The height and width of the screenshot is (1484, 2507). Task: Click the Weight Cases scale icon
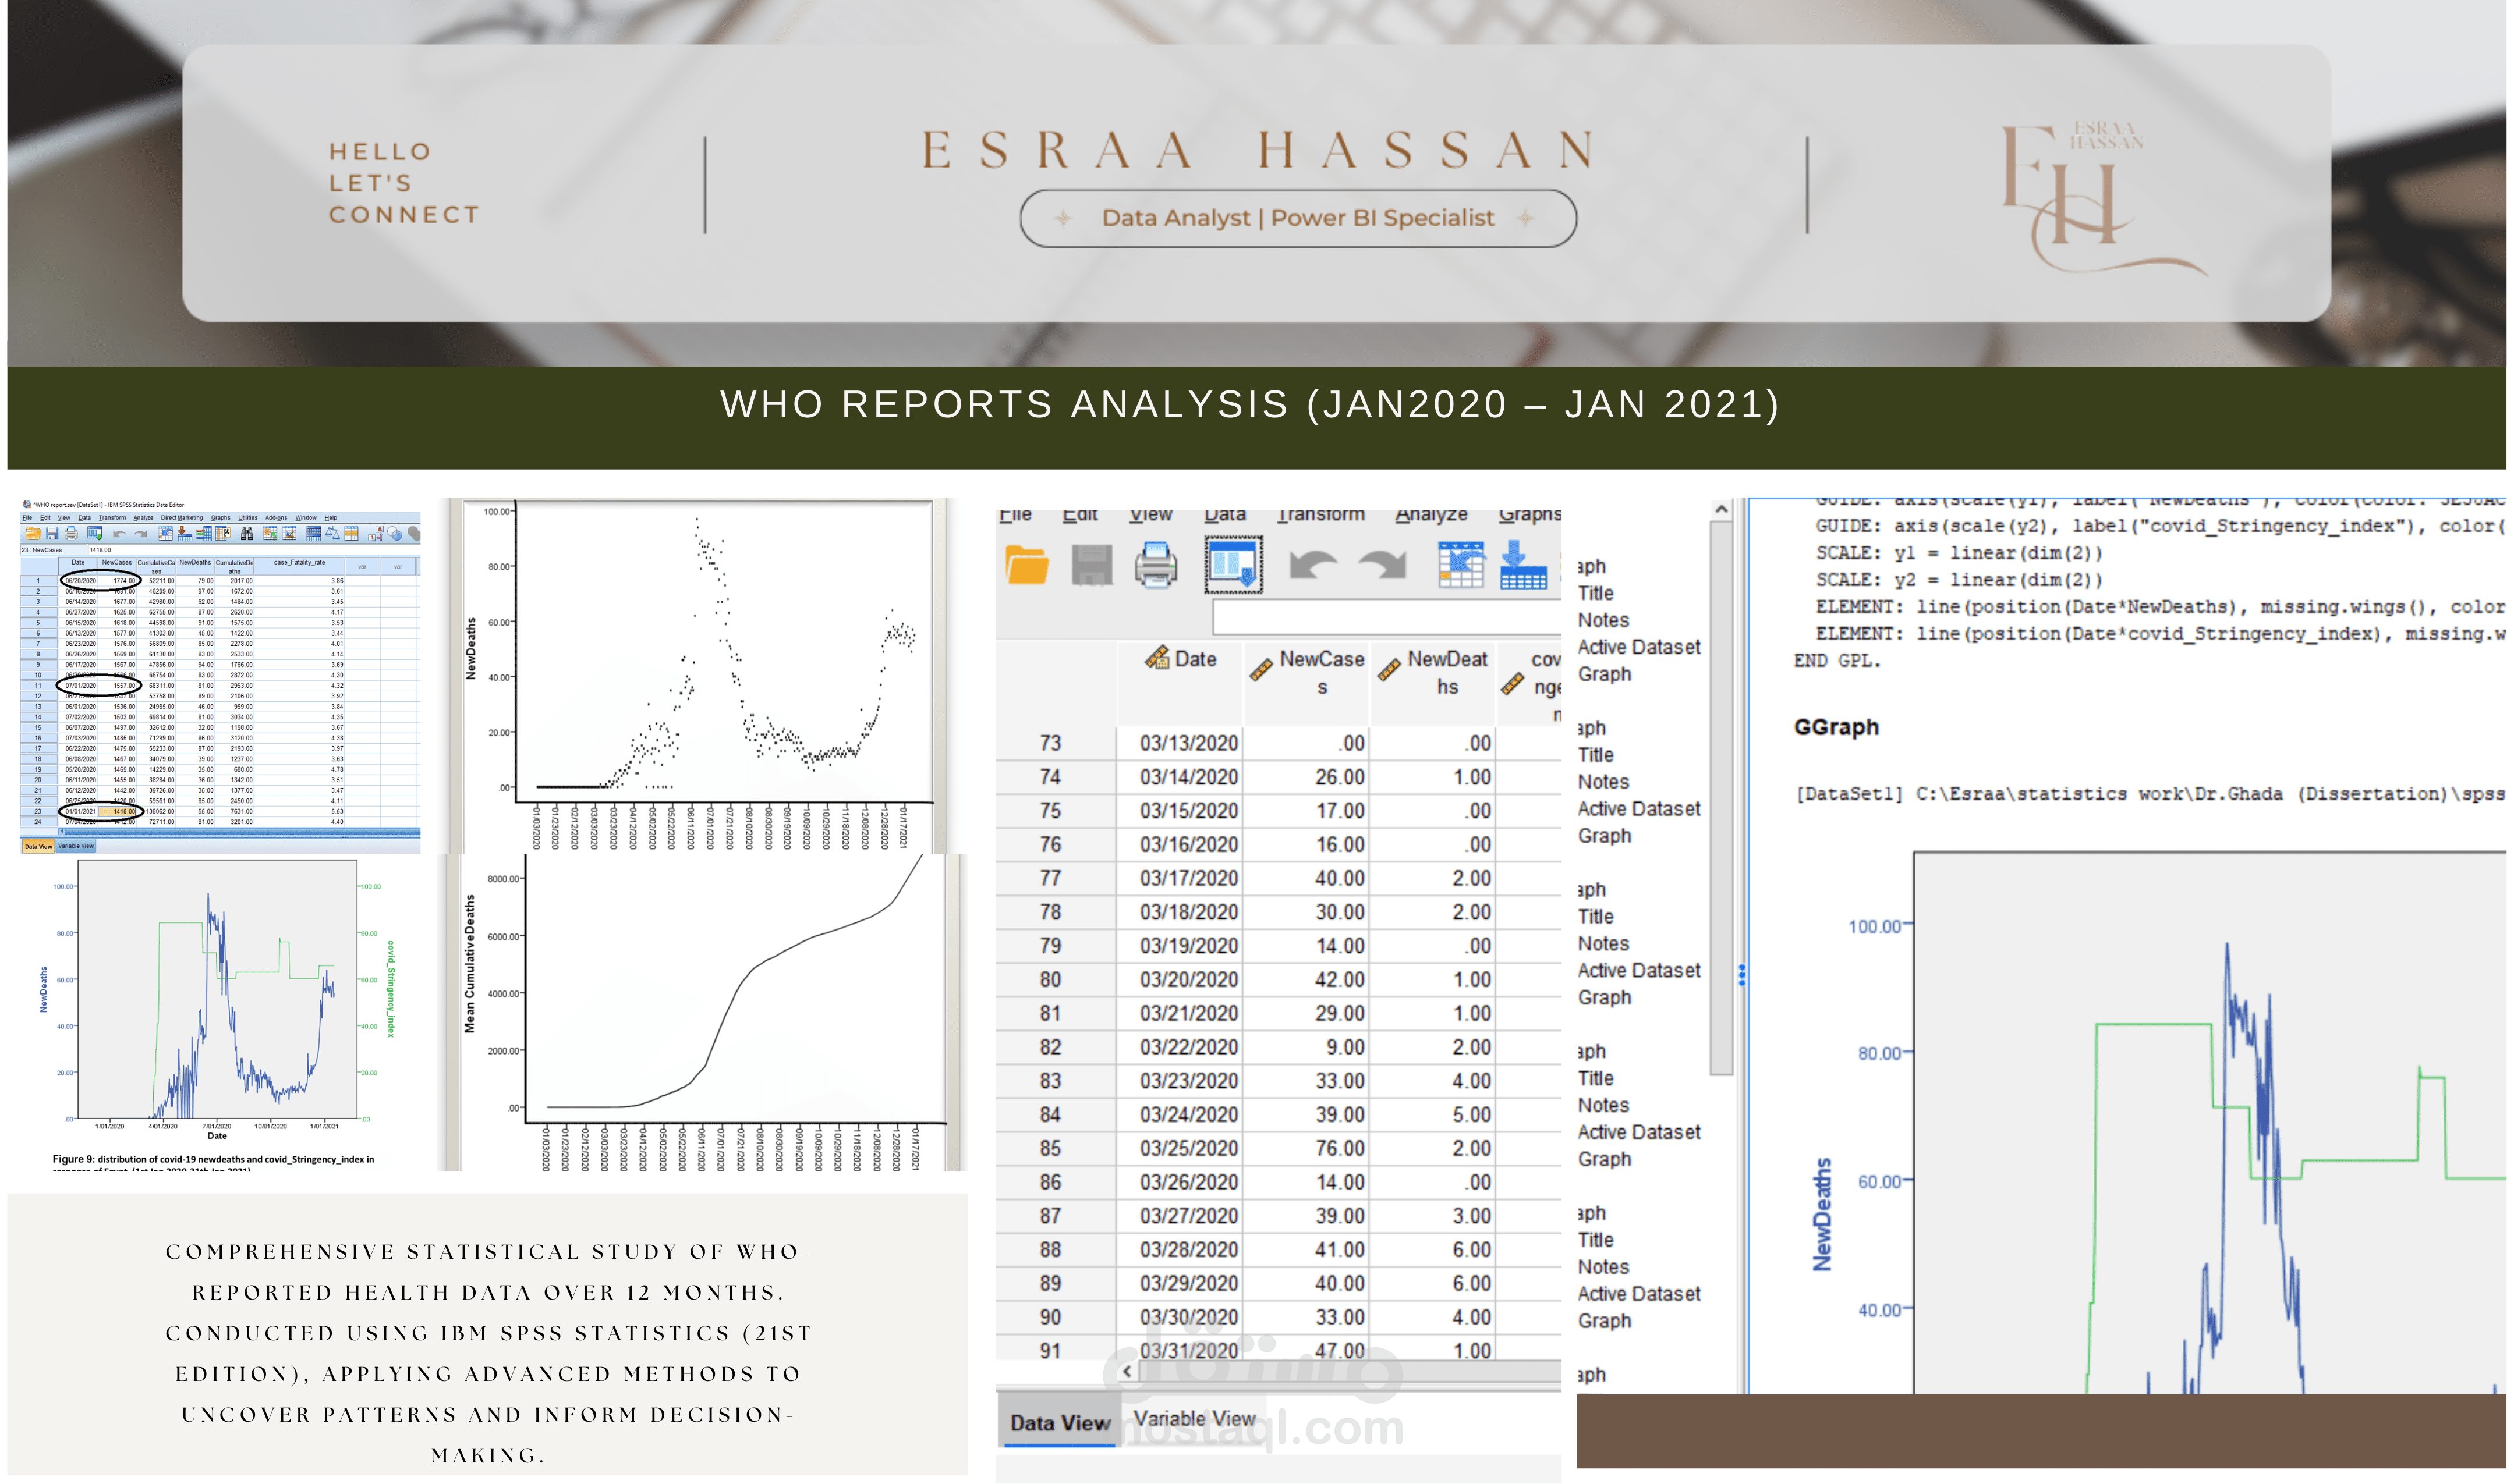click(x=332, y=533)
